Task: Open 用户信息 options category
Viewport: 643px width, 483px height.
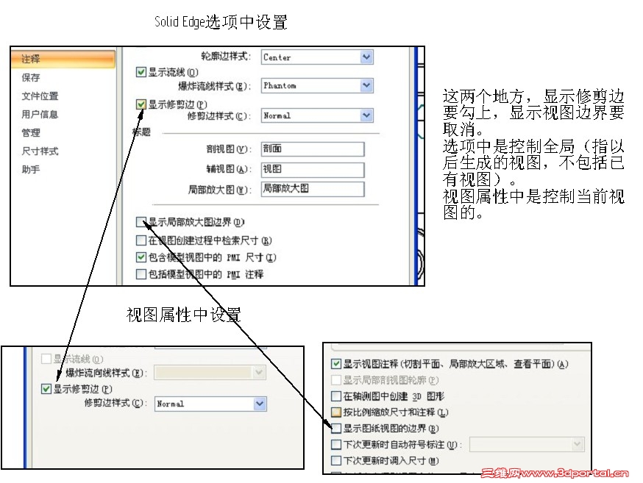Action: click(x=40, y=114)
